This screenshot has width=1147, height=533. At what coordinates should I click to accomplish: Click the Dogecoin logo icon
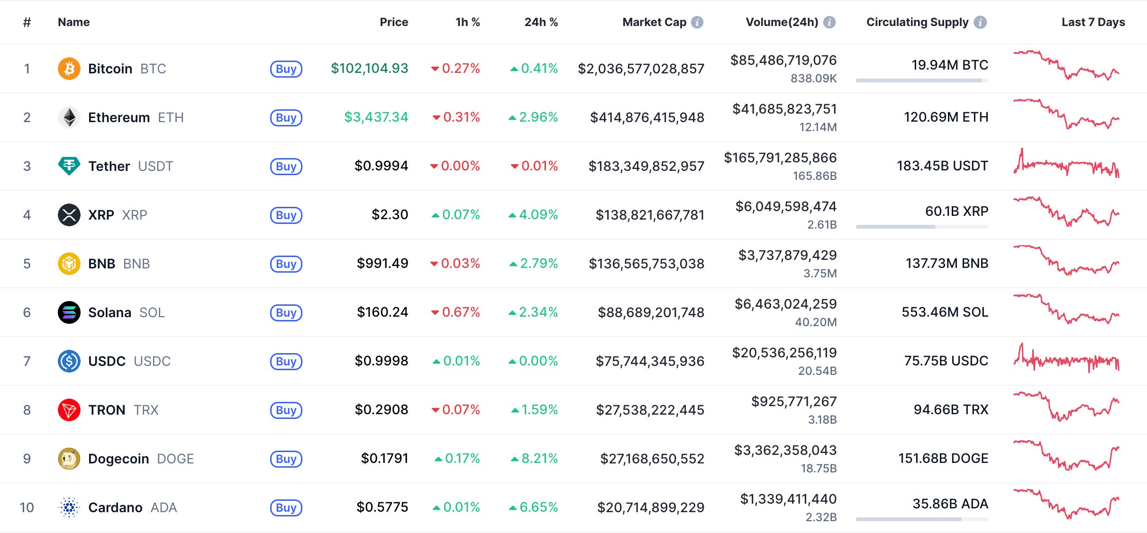(x=69, y=459)
